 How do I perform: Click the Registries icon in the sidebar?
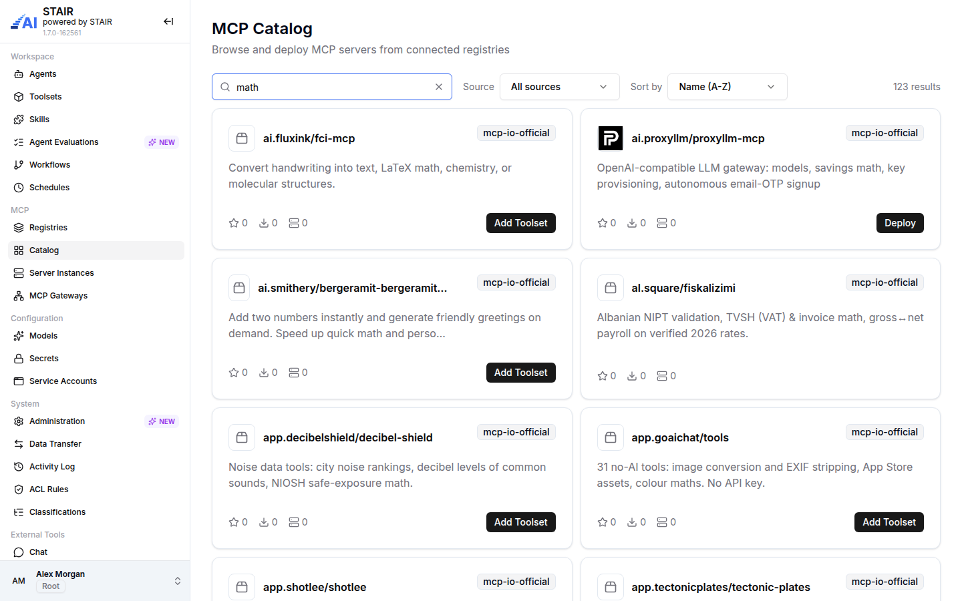(x=19, y=228)
